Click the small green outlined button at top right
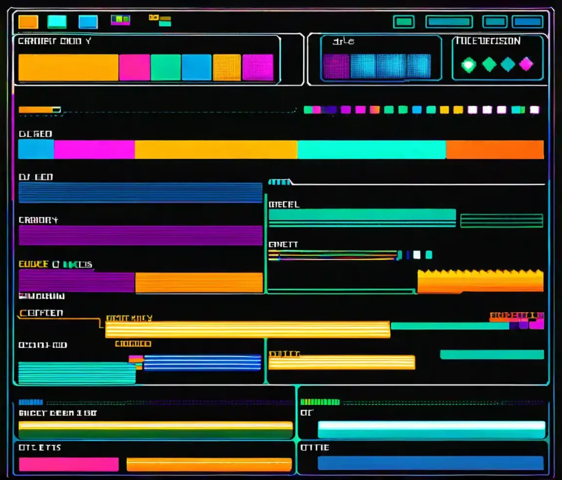Image resolution: width=562 pixels, height=480 pixels. pyautogui.click(x=403, y=22)
